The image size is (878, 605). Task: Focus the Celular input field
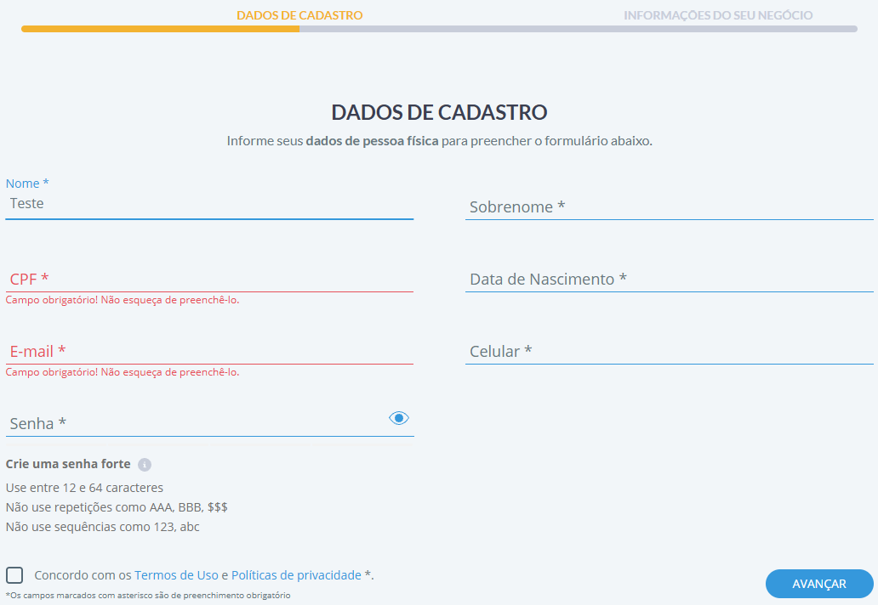(x=669, y=352)
